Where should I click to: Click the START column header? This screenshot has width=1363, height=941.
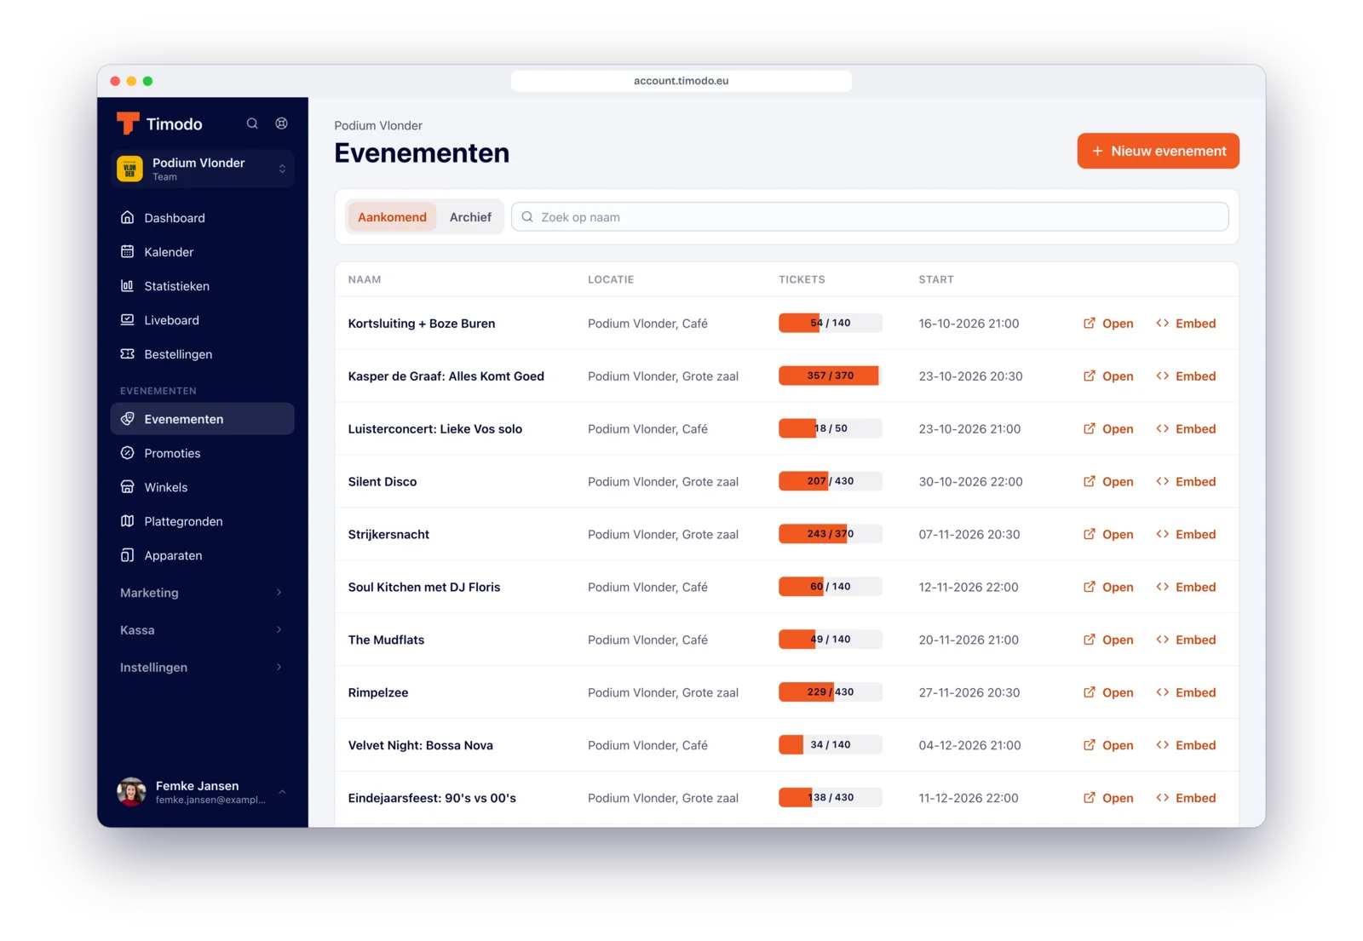pyautogui.click(x=935, y=279)
